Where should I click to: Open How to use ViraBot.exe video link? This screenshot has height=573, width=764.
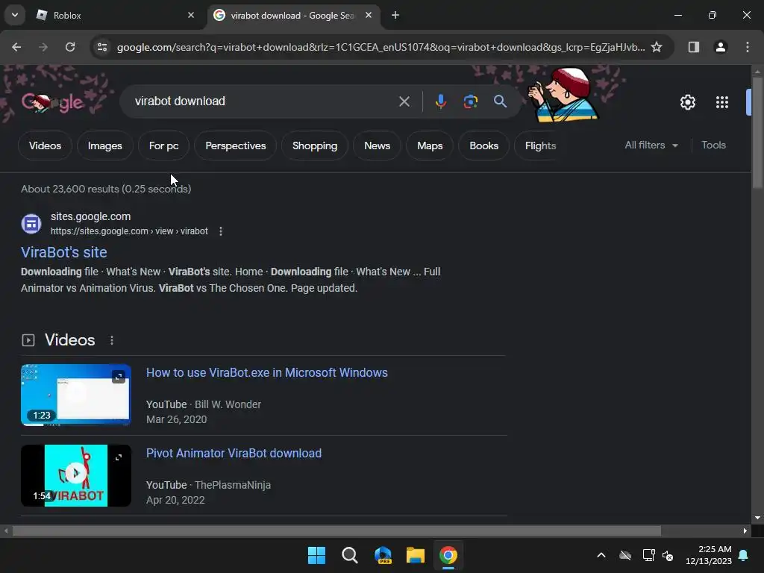point(267,373)
